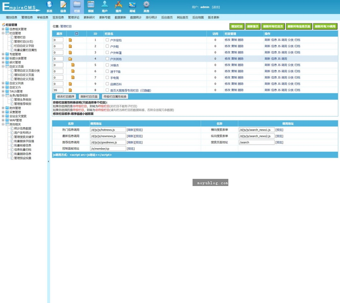The width and height of the screenshot is (340, 303).
Task: Expand the 信息相关管理 tree node
Action: click(x=3, y=29)
